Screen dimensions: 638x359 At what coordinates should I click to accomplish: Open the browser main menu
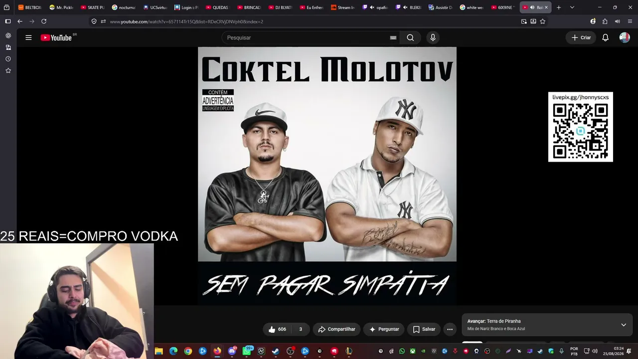pyautogui.click(x=630, y=21)
